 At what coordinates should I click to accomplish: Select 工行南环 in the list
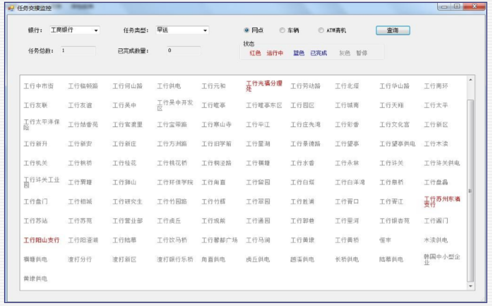click(436, 86)
